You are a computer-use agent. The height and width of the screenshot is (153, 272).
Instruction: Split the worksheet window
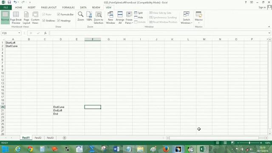pyautogui.click(x=139, y=13)
